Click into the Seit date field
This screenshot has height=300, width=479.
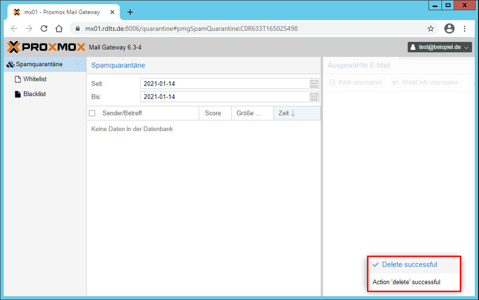pos(223,83)
